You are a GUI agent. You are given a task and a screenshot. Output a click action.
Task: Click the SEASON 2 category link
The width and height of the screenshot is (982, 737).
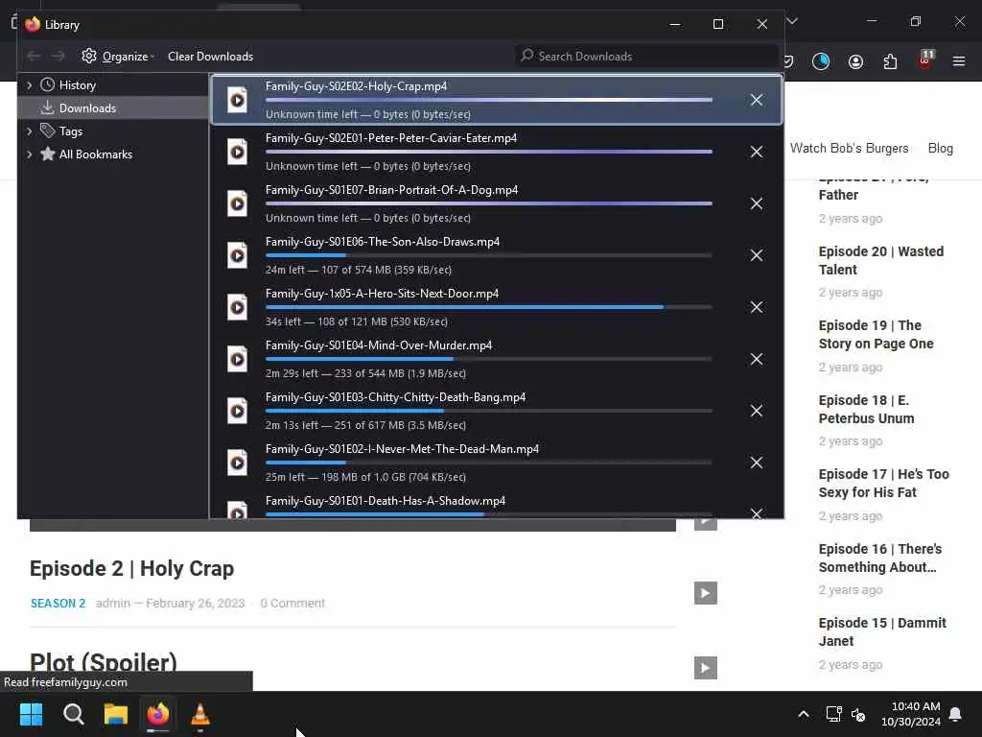point(58,604)
